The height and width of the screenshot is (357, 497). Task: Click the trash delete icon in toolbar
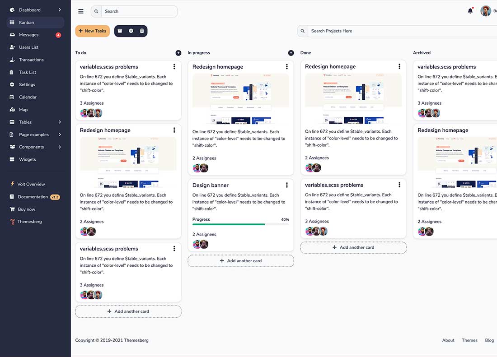pyautogui.click(x=142, y=31)
